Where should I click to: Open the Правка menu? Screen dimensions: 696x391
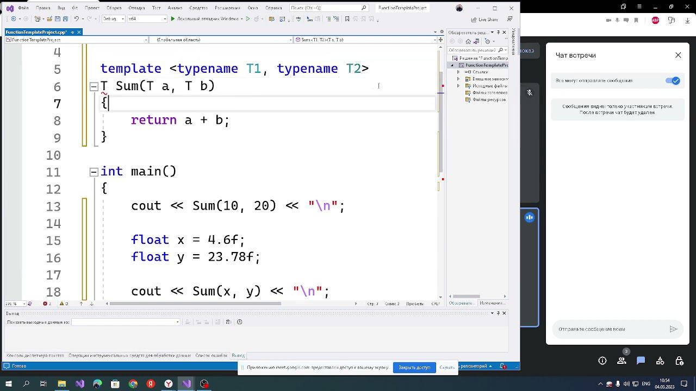(x=43, y=8)
